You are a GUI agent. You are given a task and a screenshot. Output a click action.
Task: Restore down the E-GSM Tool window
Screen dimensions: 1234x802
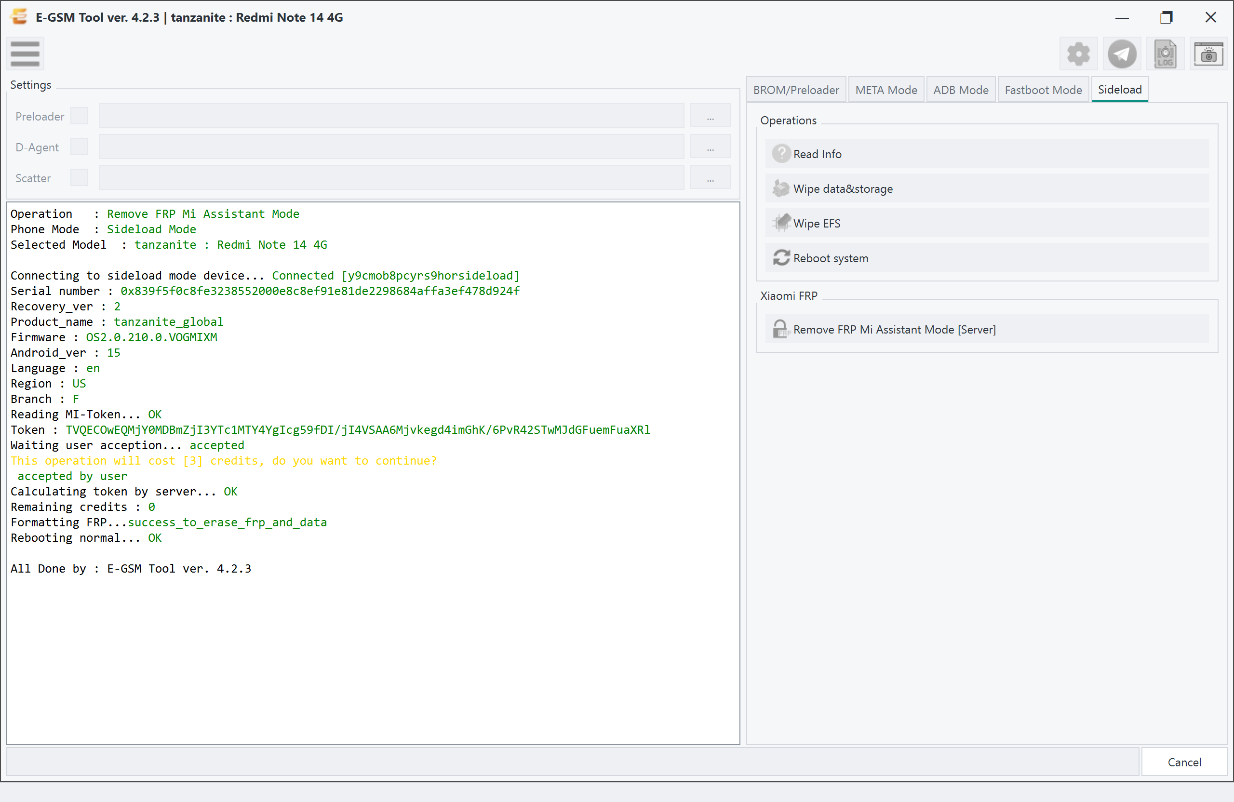tap(1166, 17)
